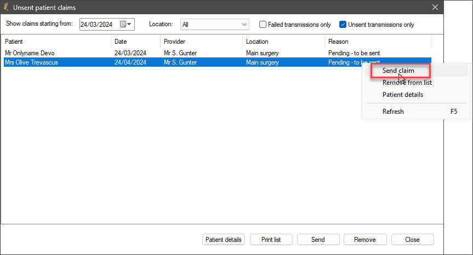
Task: Sort by Location column header
Action: (283, 42)
